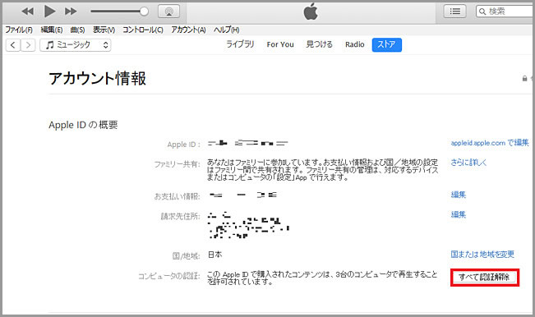Click the さらに詳しく link
Viewport: 535px width, 317px height.
pyautogui.click(x=468, y=163)
